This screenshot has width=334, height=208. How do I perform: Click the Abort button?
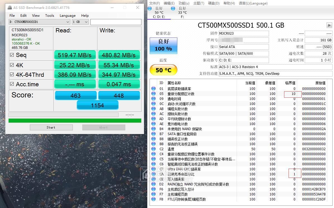click(104, 127)
